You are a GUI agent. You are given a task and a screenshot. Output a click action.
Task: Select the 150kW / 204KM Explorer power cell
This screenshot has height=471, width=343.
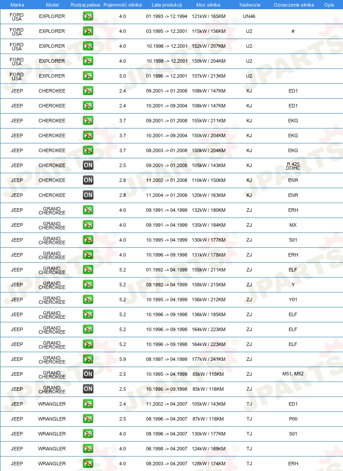(208, 61)
